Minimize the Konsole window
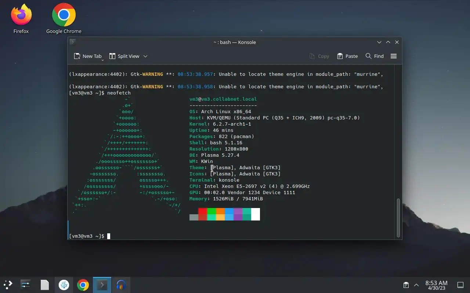Image resolution: width=470 pixels, height=293 pixels. pyautogui.click(x=379, y=42)
